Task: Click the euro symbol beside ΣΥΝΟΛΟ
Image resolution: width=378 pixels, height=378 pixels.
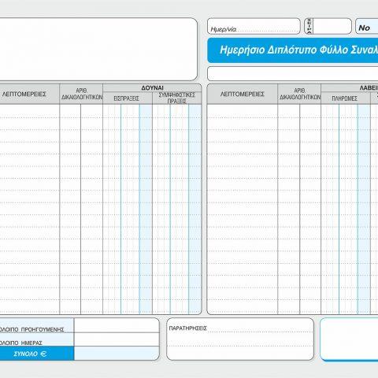Action: (x=43, y=354)
